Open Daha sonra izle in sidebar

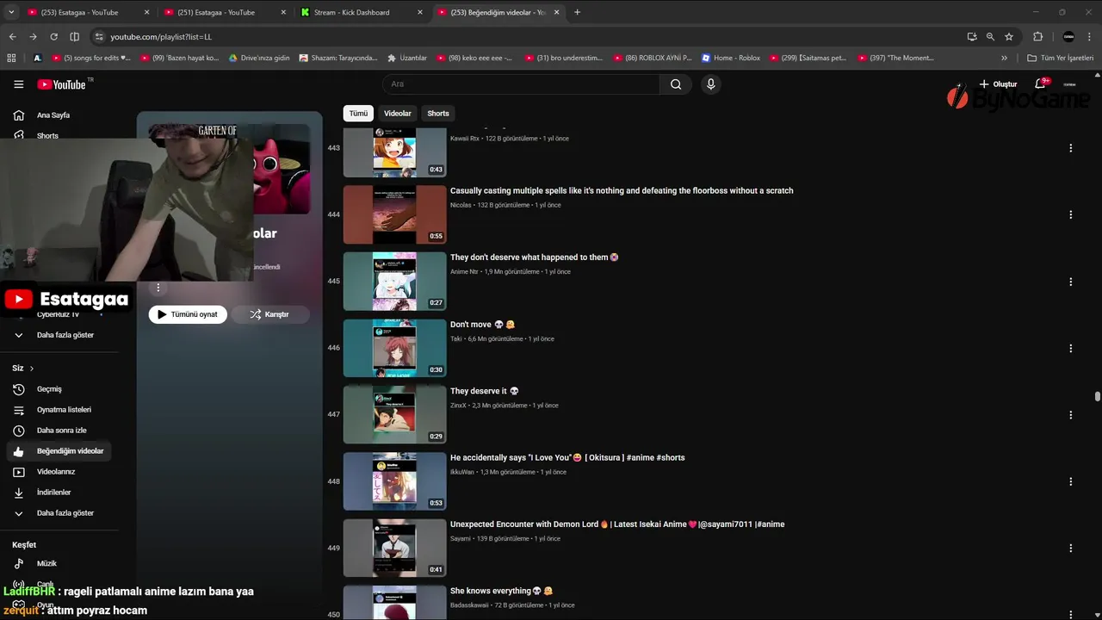point(62,431)
